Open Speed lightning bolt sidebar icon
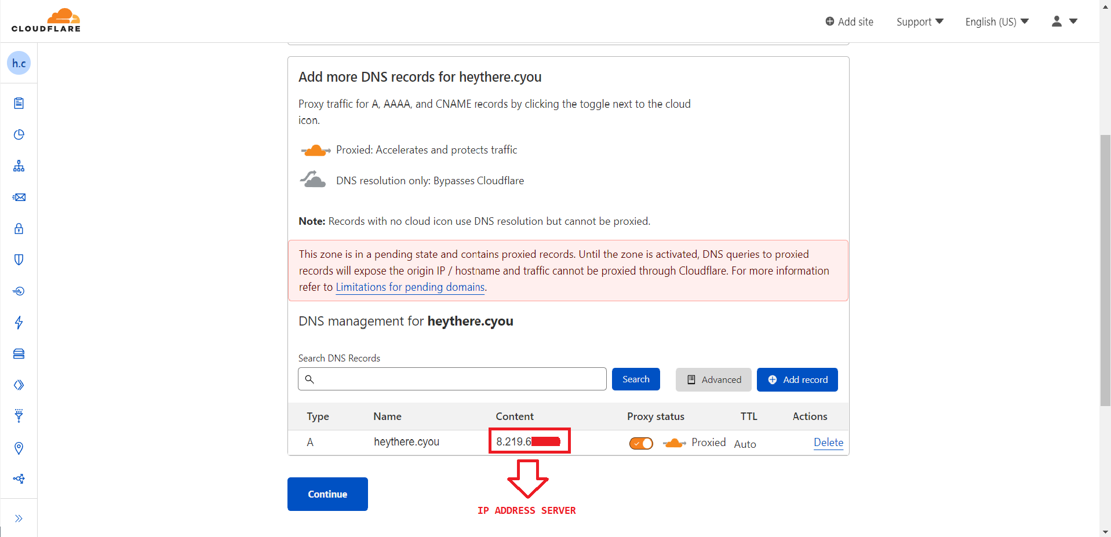The width and height of the screenshot is (1111, 537). click(19, 322)
